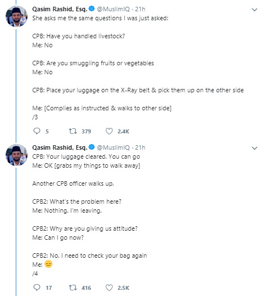Click verified badge on first tweet

click(x=92, y=8)
